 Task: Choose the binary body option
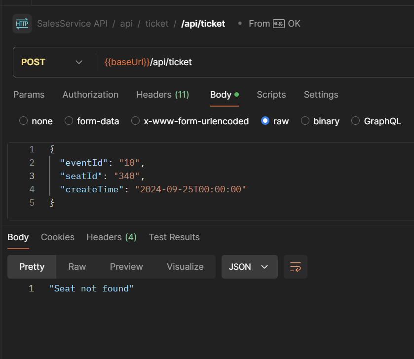[x=305, y=121]
